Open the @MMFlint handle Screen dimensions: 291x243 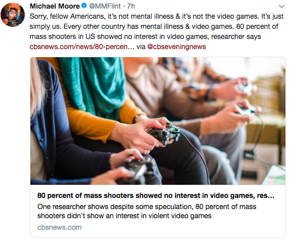105,6
